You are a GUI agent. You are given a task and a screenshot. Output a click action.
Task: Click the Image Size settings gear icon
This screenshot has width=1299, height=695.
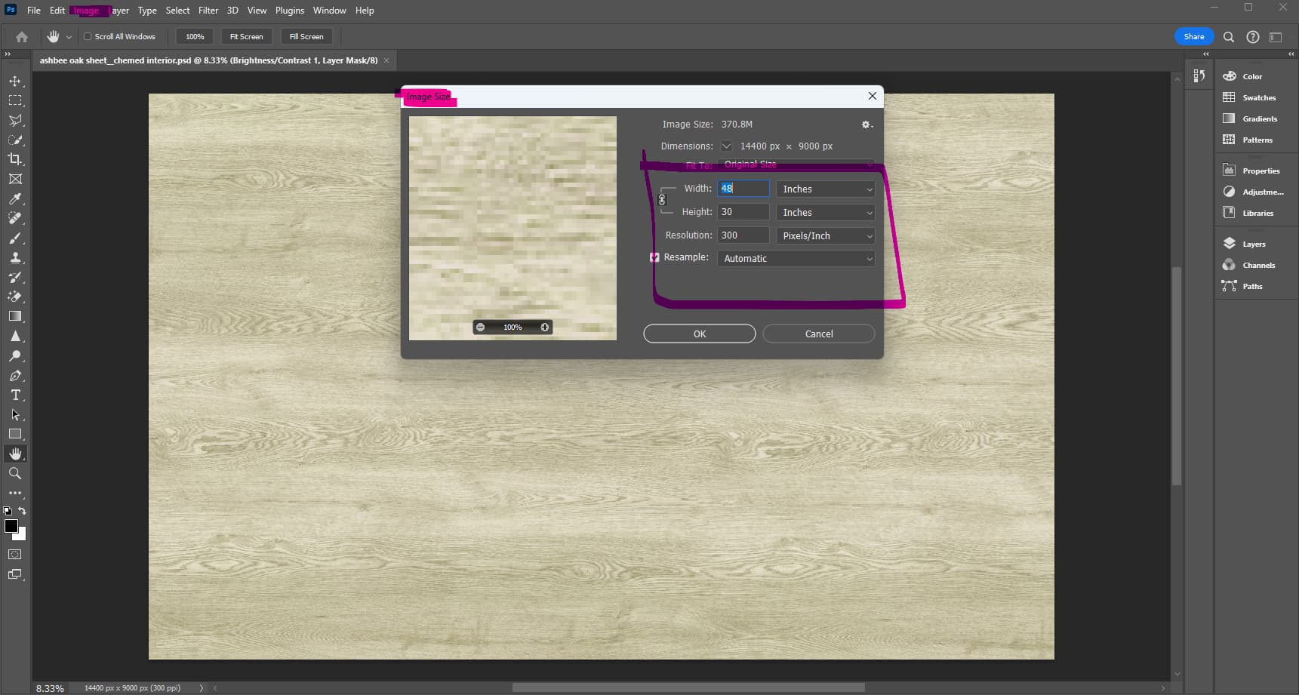866,125
